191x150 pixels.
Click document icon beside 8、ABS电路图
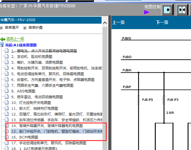point(7,91)
